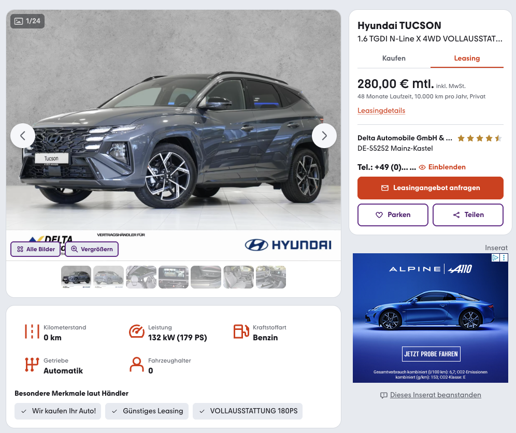516x433 pixels.
Task: Click Jetzt Probe Fahren in Alpine ad
Action: [x=431, y=354]
